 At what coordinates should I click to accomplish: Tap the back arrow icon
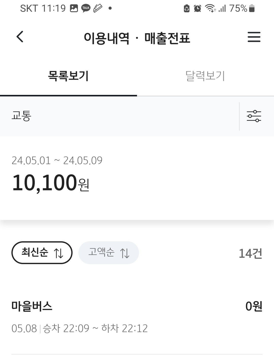20,37
